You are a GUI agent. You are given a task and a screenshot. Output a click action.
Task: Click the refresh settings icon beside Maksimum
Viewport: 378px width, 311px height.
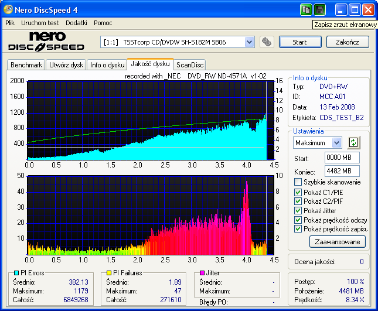click(353, 142)
